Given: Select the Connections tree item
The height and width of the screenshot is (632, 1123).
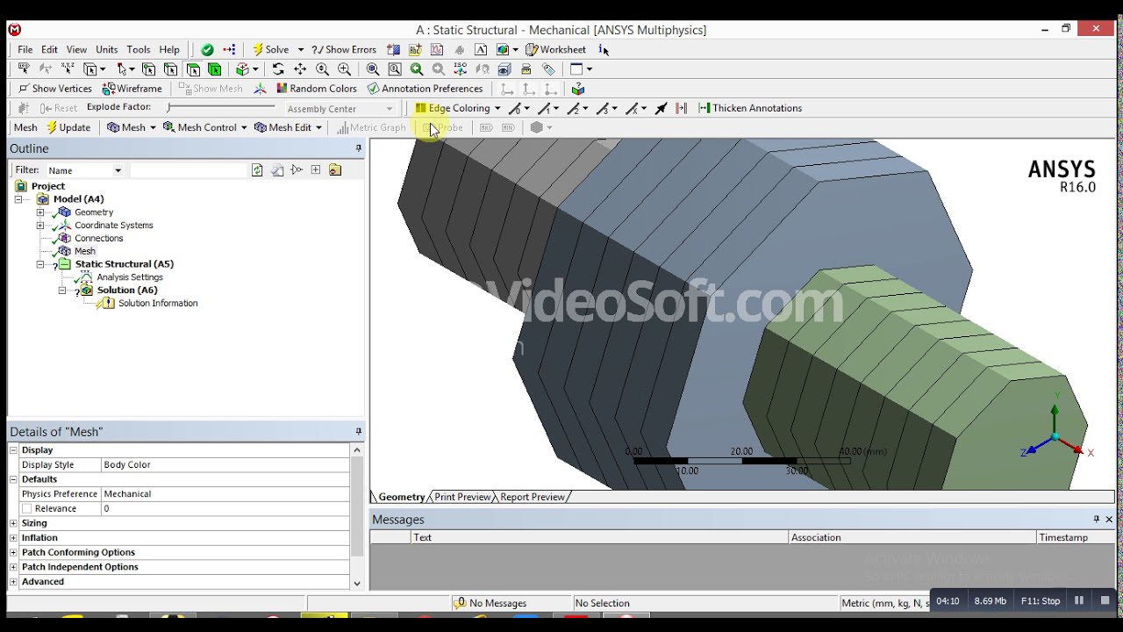Looking at the screenshot, I should point(98,239).
